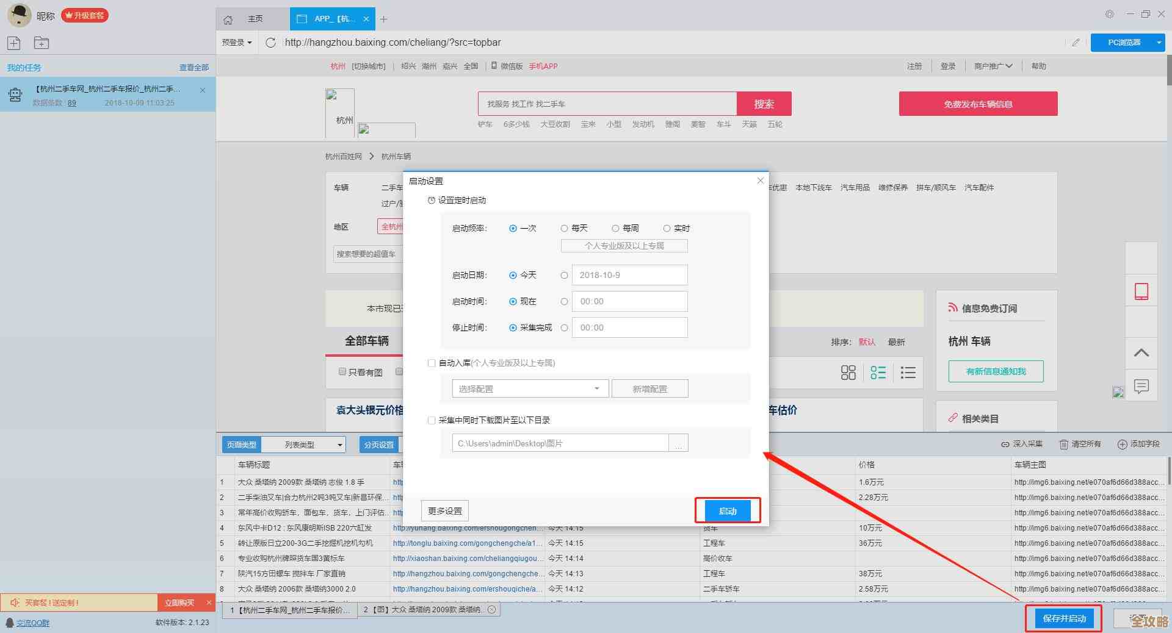This screenshot has height=633, width=1172.
Task: Switch to the 主页 tab
Action: point(255,20)
